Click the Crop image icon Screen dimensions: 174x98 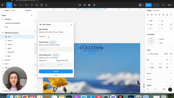pos(94,5)
